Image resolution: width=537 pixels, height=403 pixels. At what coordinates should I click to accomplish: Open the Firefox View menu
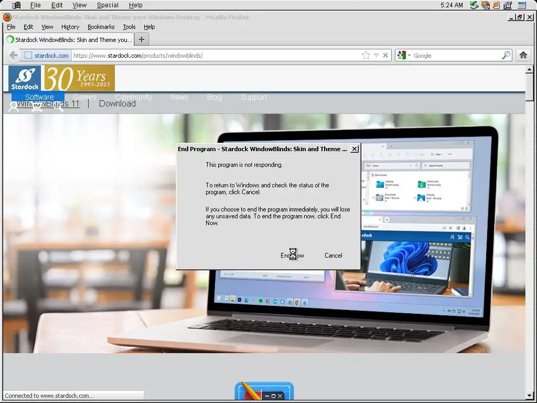47,27
